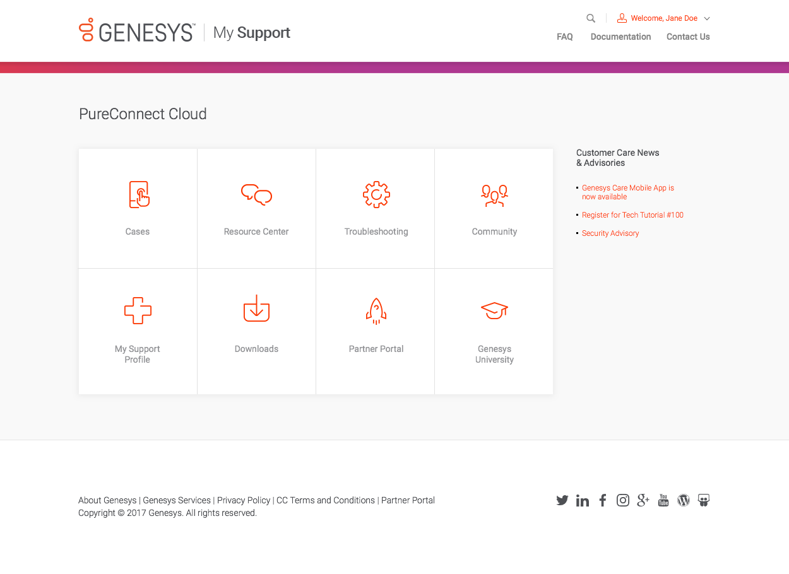Click the Genesys University tile label

click(494, 354)
